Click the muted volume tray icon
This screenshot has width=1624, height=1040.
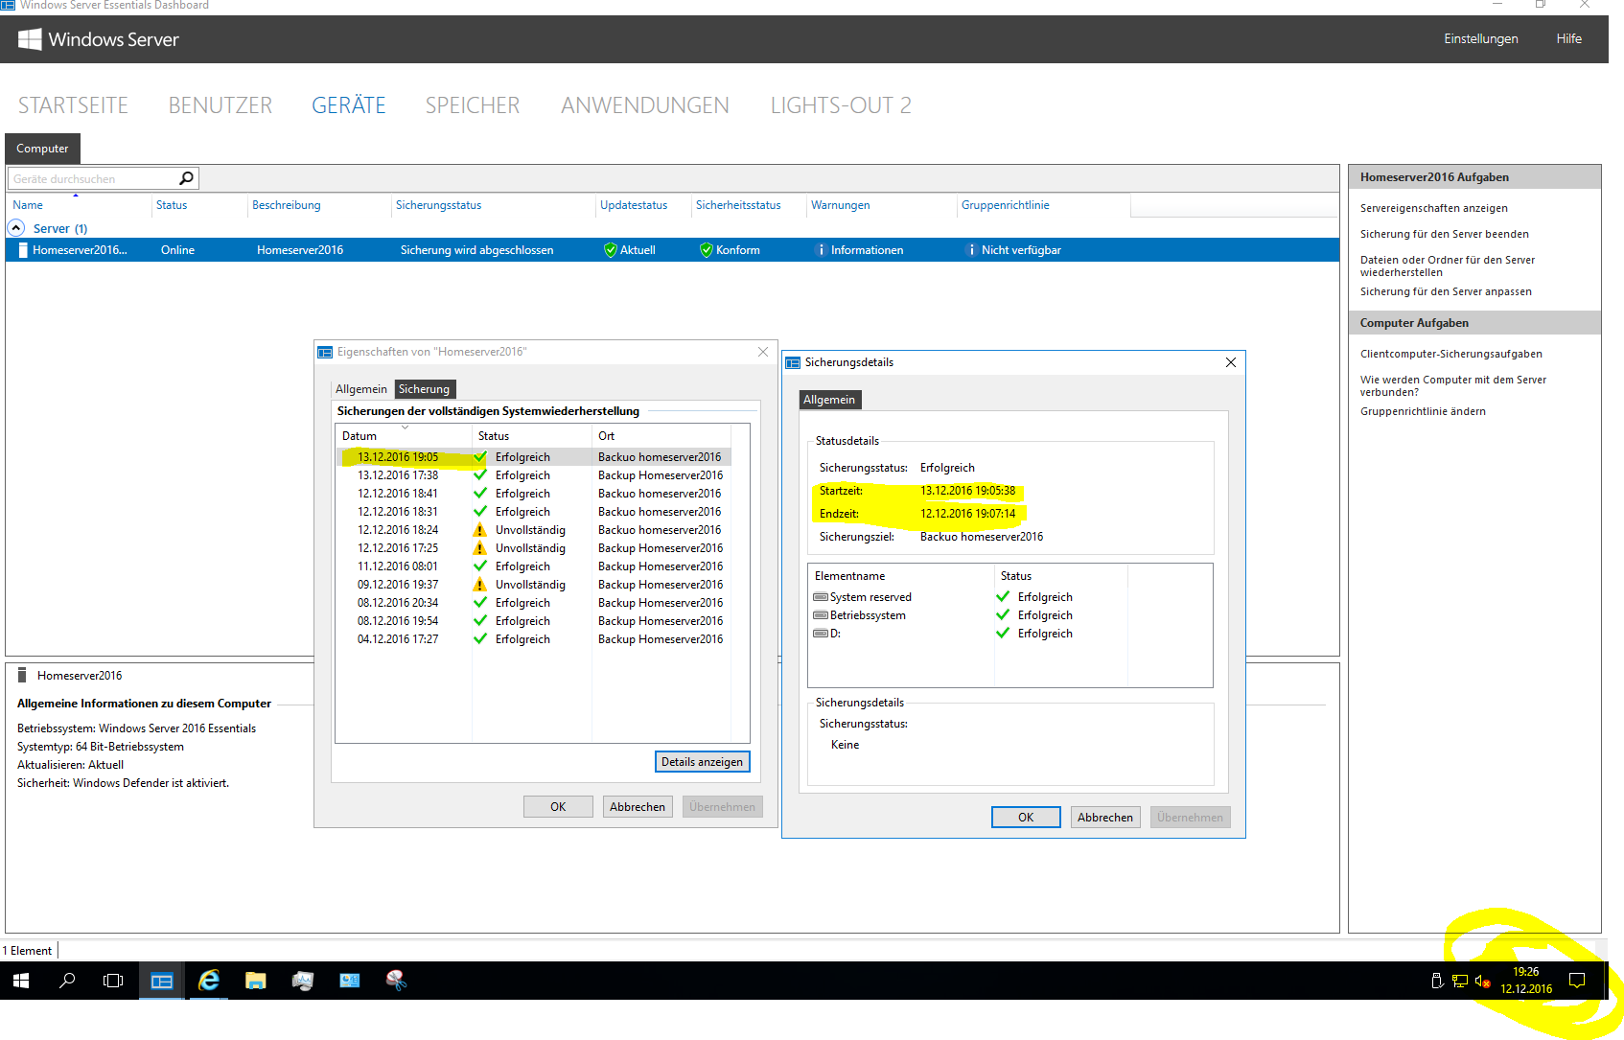[1482, 981]
